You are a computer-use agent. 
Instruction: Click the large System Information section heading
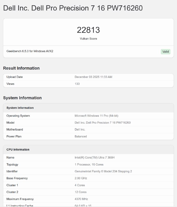[22, 98]
